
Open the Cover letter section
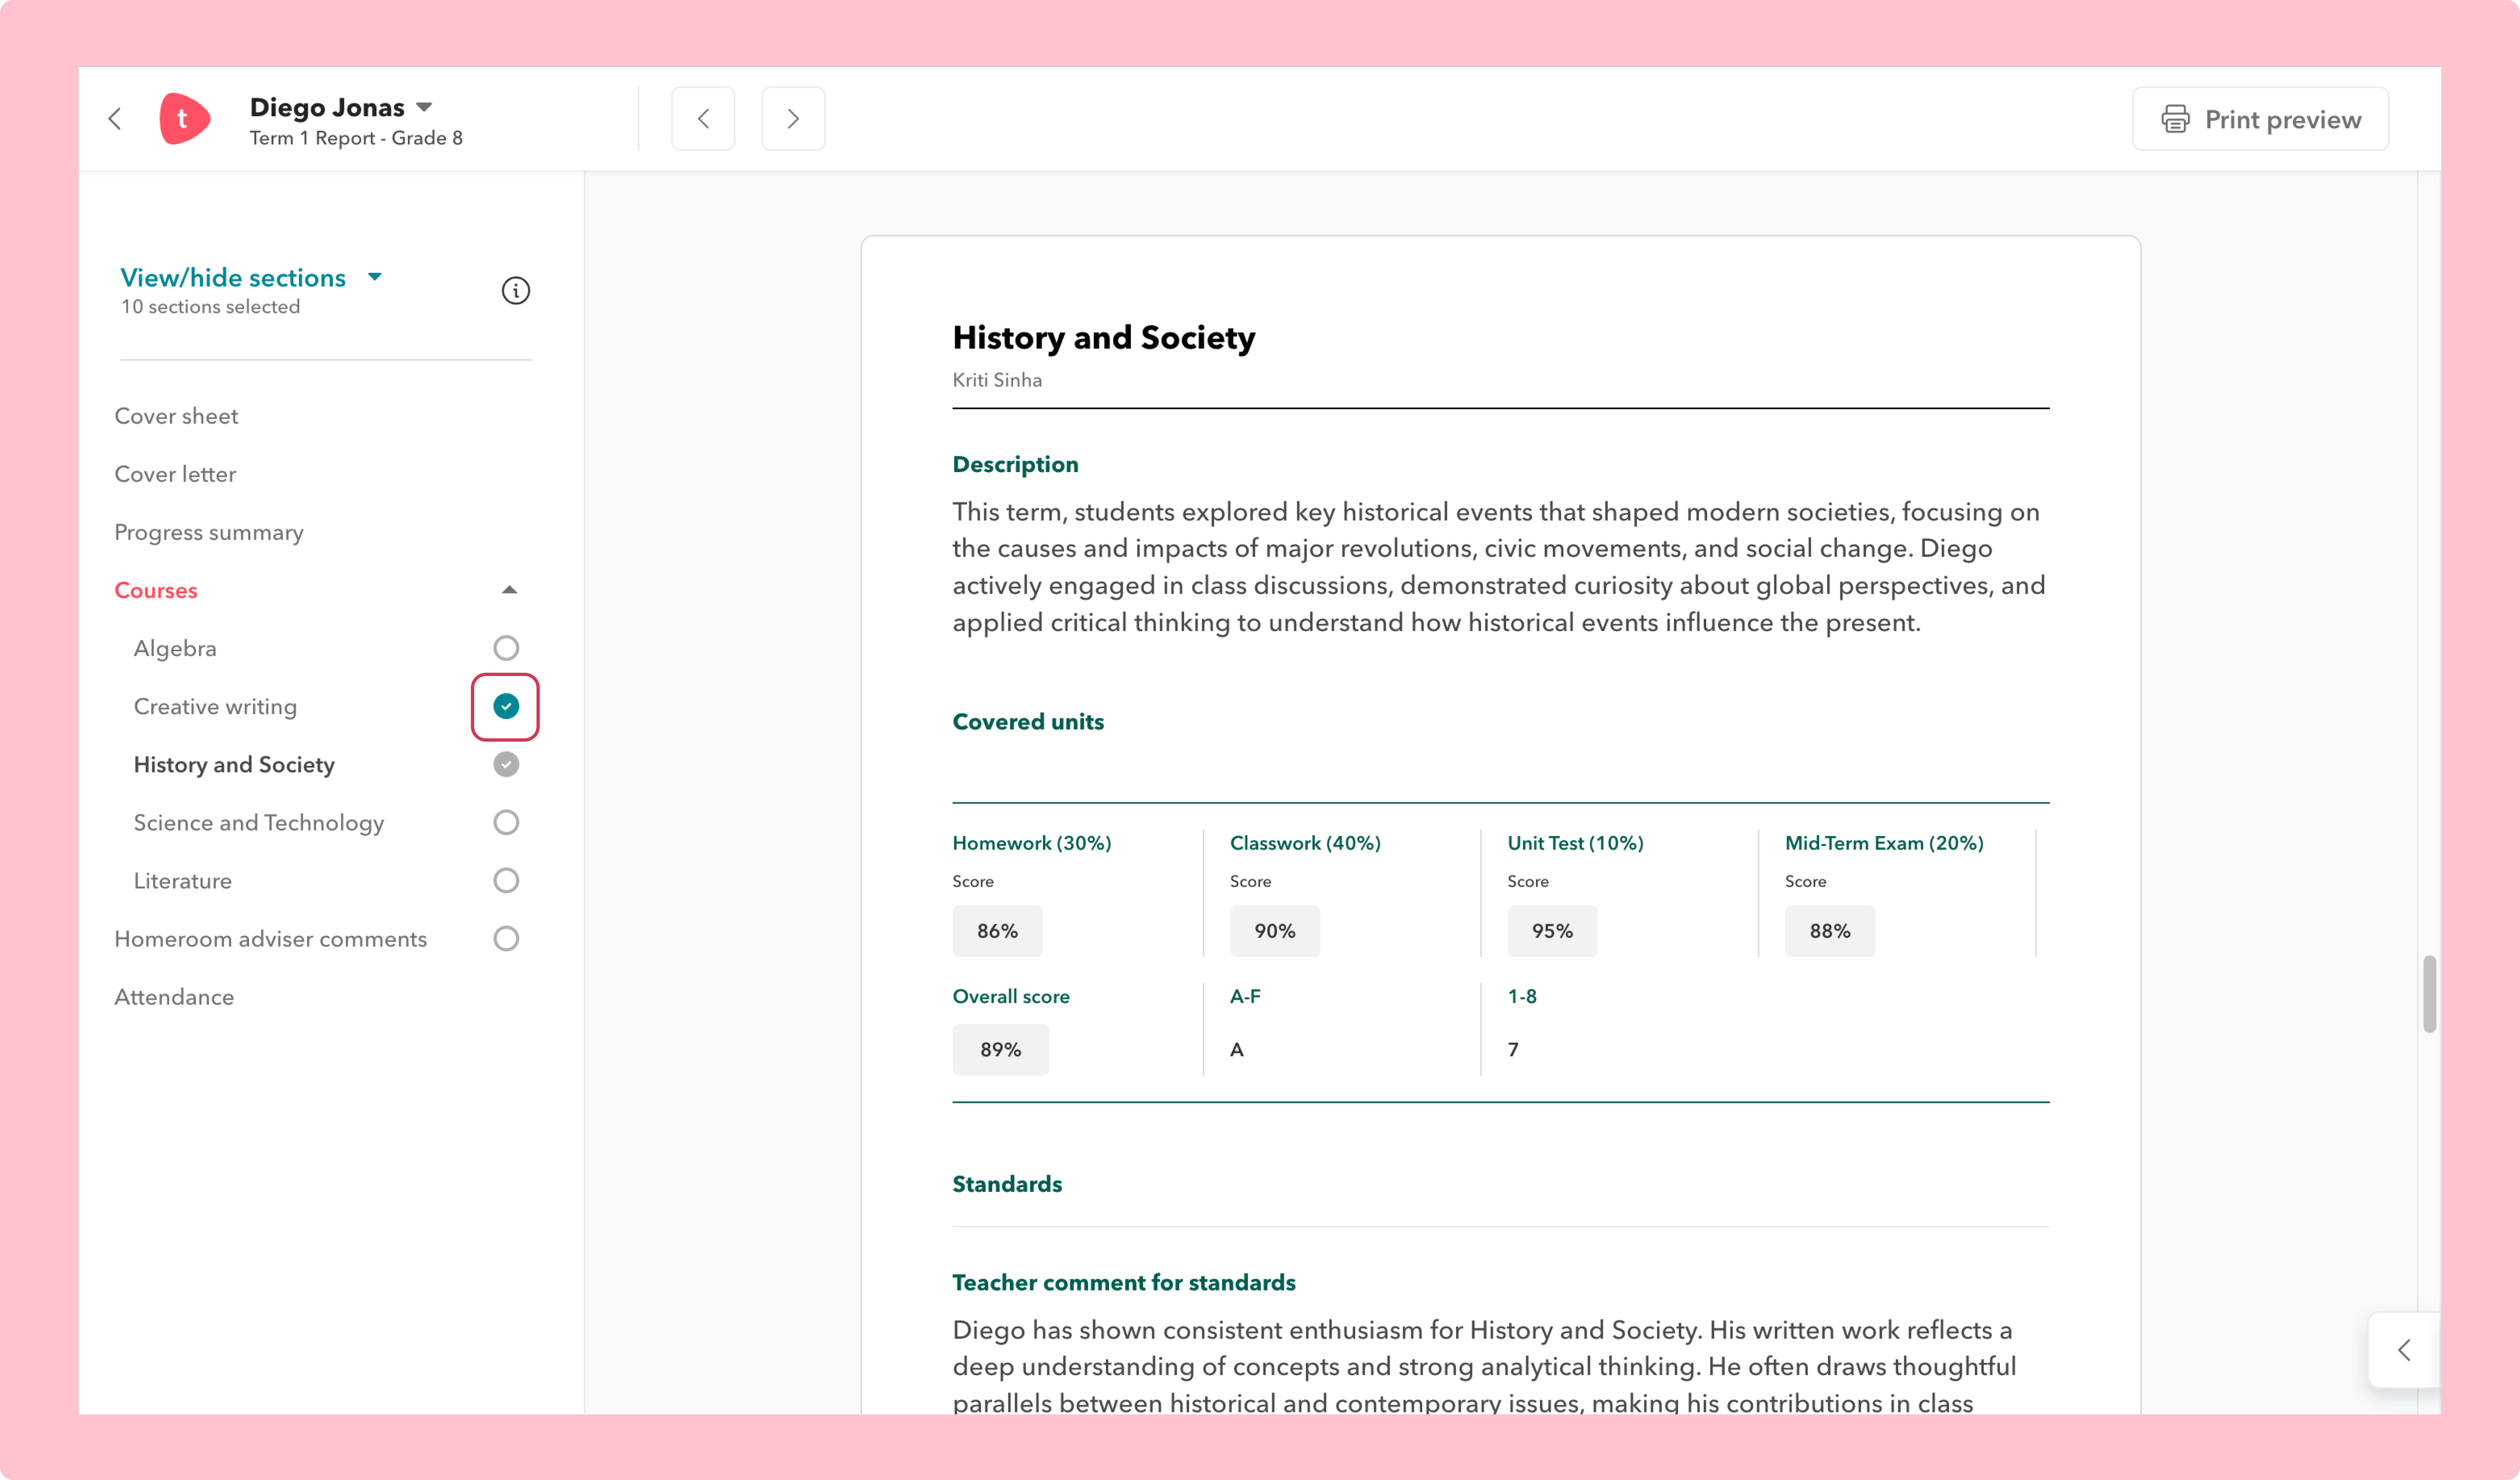click(175, 474)
